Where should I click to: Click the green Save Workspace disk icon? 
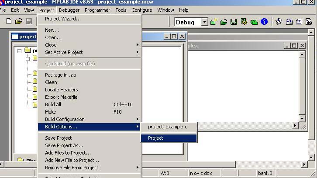point(234,22)
